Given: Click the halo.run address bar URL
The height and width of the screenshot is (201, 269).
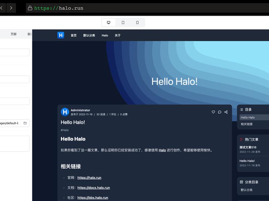Looking at the screenshot, I should 59,8.
